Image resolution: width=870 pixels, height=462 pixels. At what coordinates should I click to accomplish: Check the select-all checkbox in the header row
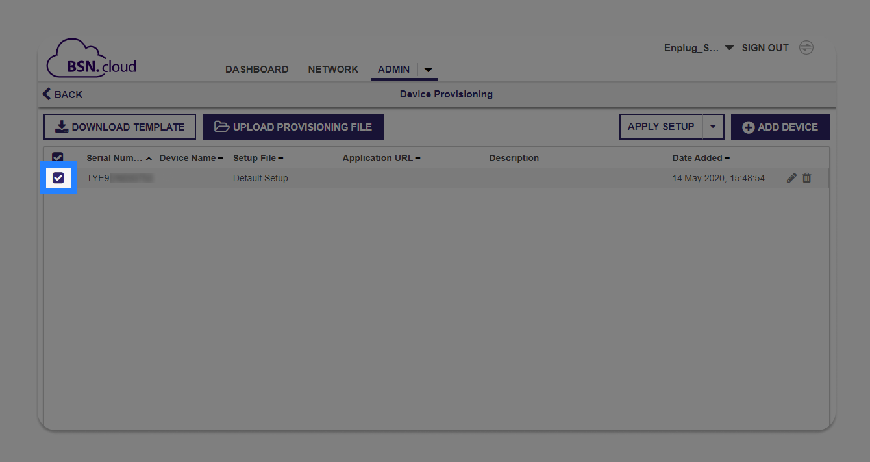pos(58,157)
